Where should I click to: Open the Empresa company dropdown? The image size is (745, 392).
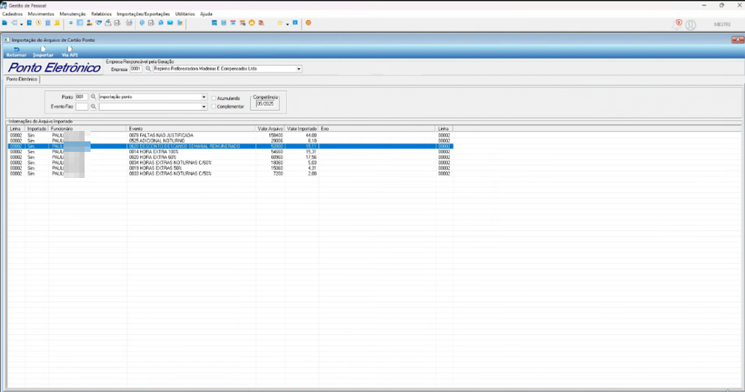299,69
